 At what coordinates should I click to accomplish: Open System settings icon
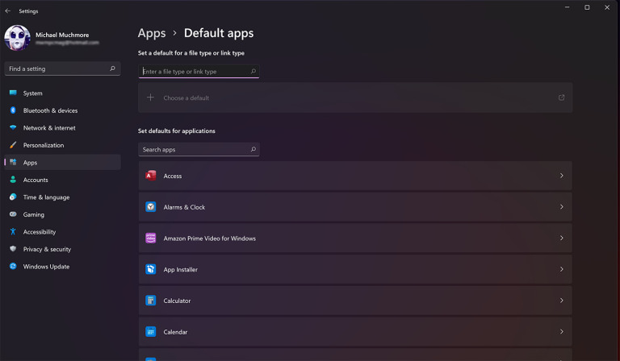13,93
